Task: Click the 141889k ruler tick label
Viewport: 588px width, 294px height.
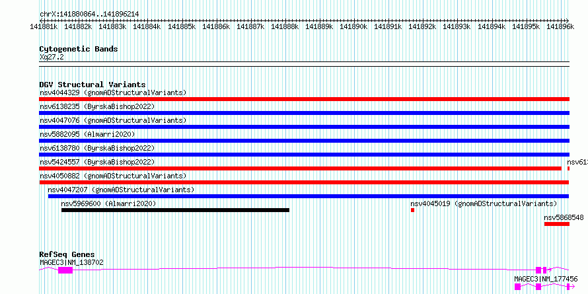Action: pyautogui.click(x=320, y=26)
